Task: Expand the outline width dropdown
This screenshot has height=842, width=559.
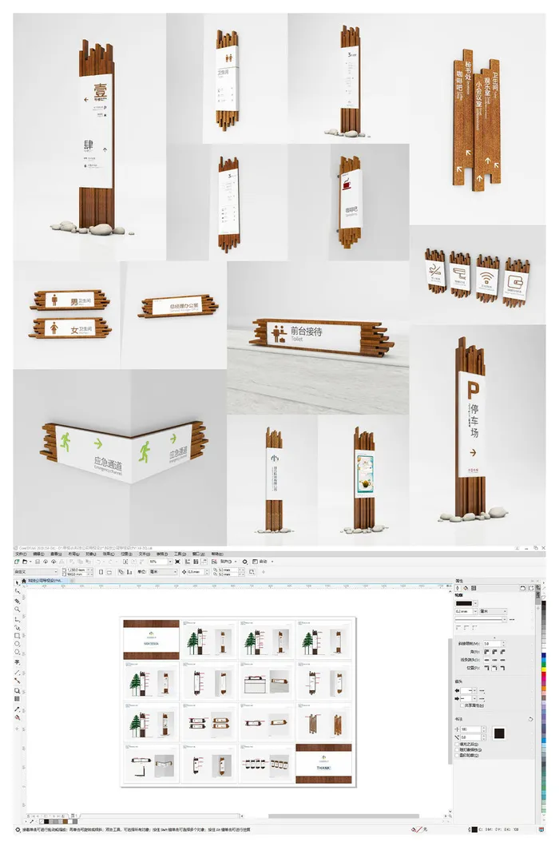Action: click(x=474, y=612)
